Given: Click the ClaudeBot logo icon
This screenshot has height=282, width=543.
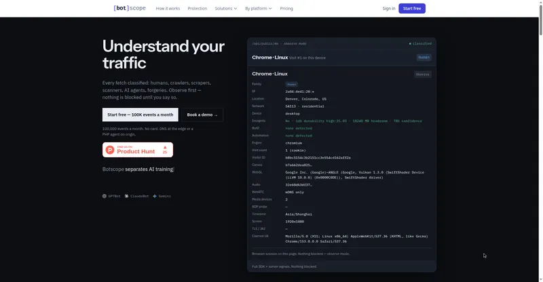Looking at the screenshot, I should (x=127, y=196).
